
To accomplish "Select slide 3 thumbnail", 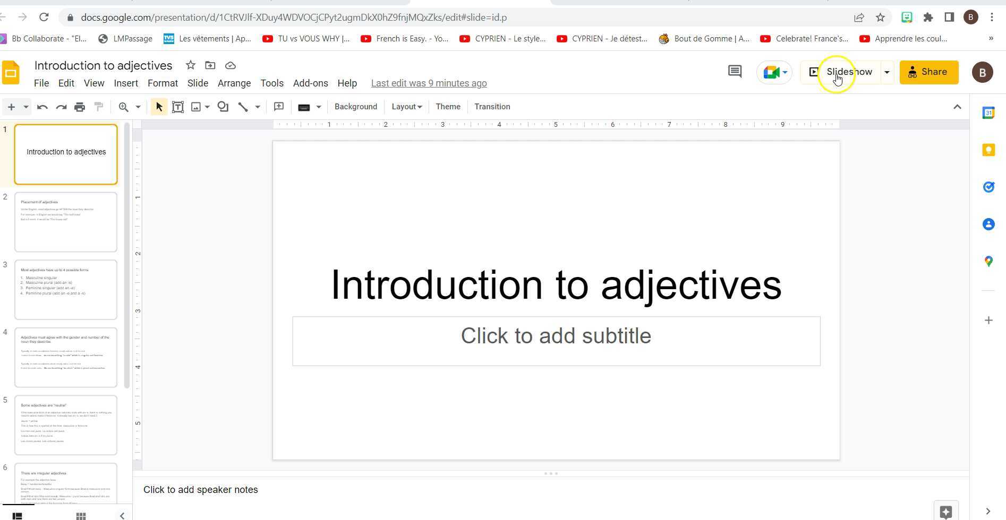I will click(65, 290).
